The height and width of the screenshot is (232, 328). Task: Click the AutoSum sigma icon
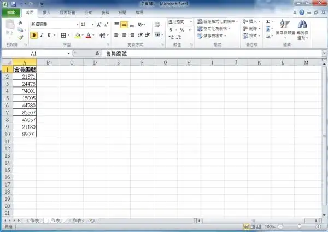pos(268,21)
